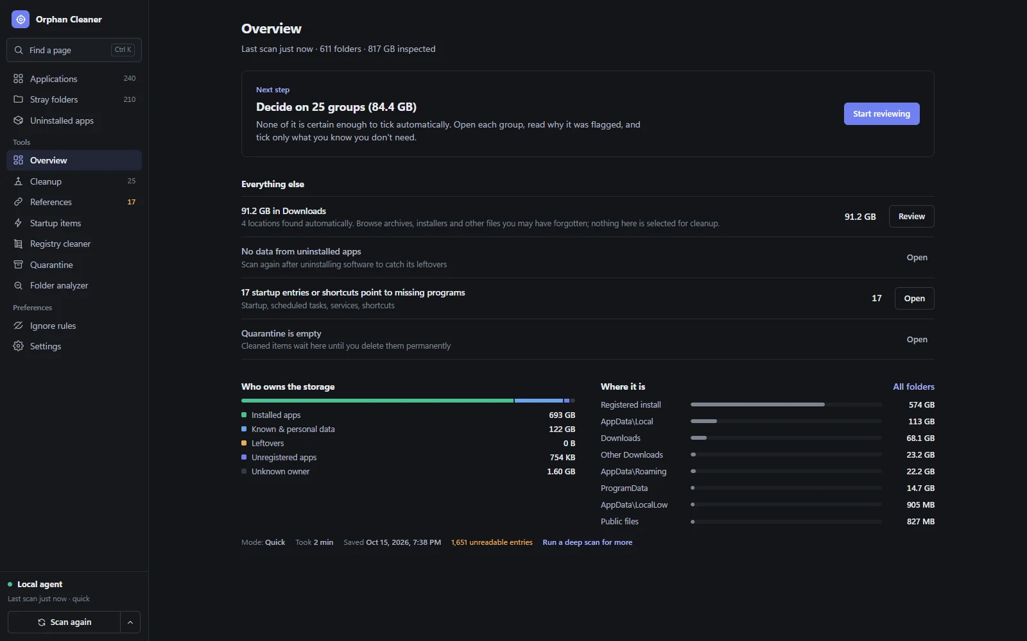Click the Quarantine archive icon
The height and width of the screenshot is (641, 1027).
pyautogui.click(x=18, y=265)
